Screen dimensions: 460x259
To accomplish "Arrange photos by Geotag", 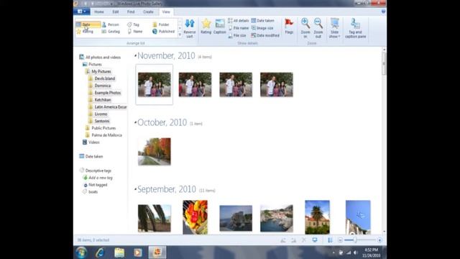I will pyautogui.click(x=111, y=32).
